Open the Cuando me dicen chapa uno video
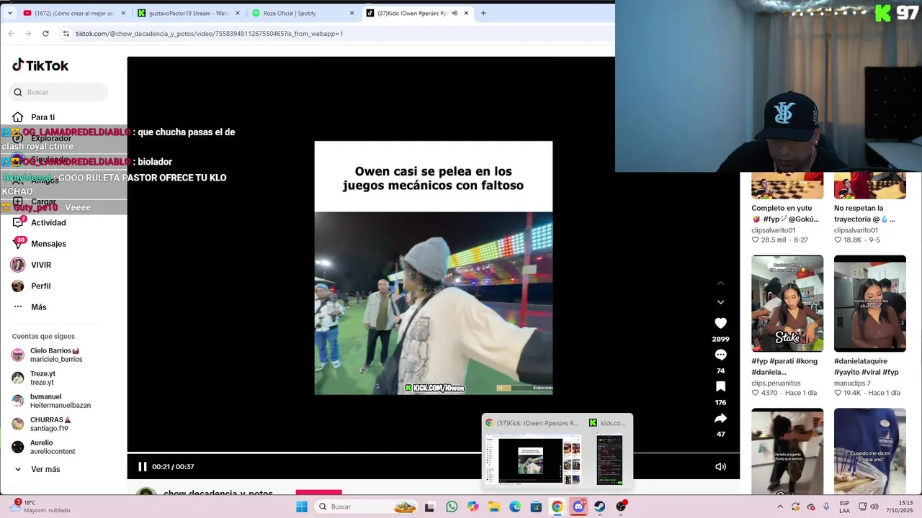The height and width of the screenshot is (518, 922). [x=870, y=451]
